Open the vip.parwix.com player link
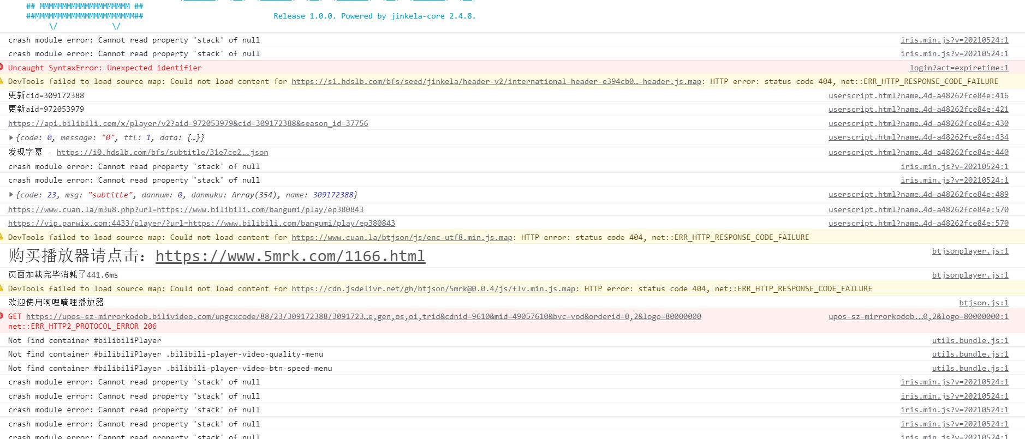Viewport: 1025px width, 439px height. 201,224
